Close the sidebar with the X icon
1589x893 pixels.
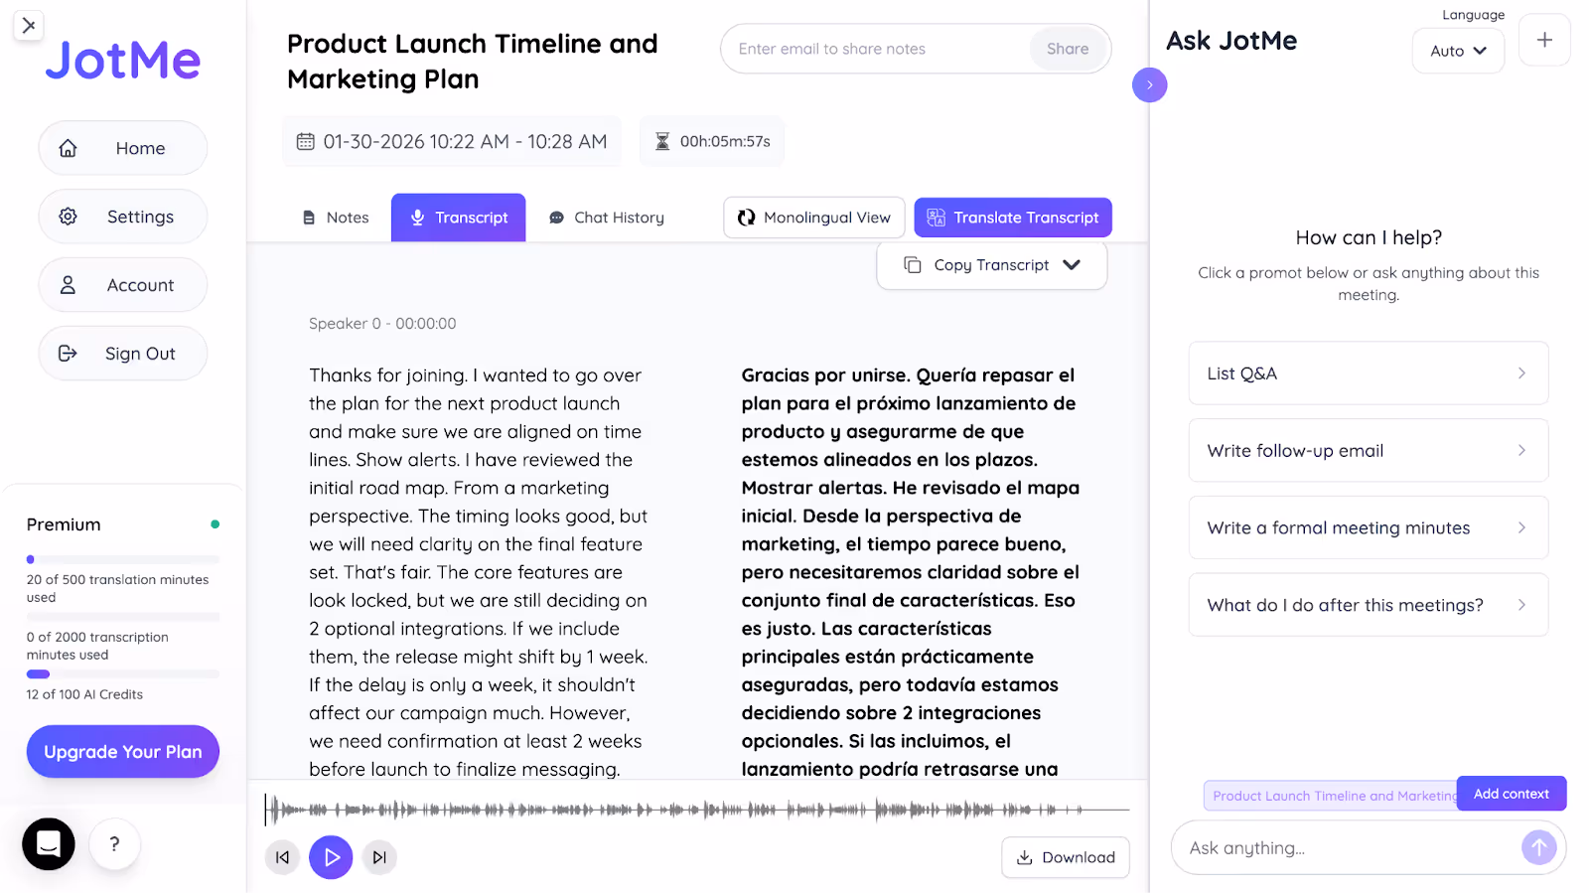pos(29,26)
